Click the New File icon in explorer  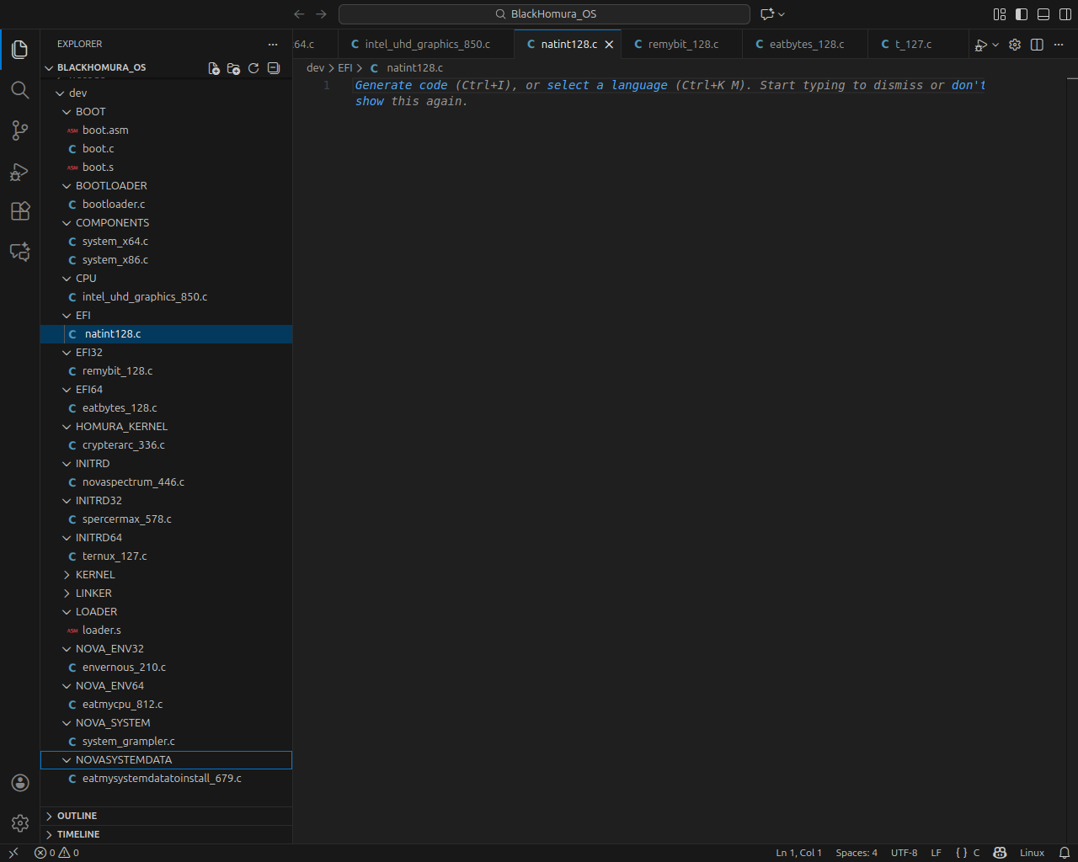click(214, 68)
